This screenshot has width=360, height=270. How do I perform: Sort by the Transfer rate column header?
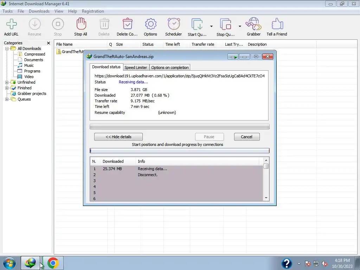pos(206,44)
